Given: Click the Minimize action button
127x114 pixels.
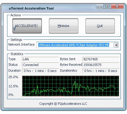Looking at the screenshot, I should (x=63, y=26).
